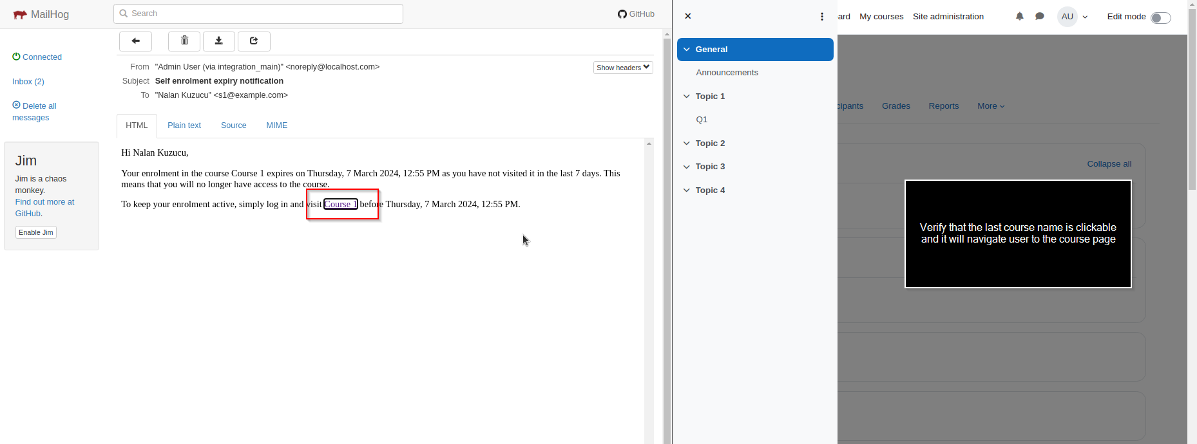The height and width of the screenshot is (444, 1197).
Task: Open Inbox (2)
Action: point(28,82)
